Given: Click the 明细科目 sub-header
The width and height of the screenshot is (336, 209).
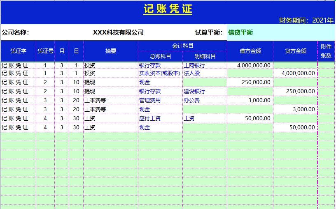Looking at the screenshot, I should click(205, 56).
